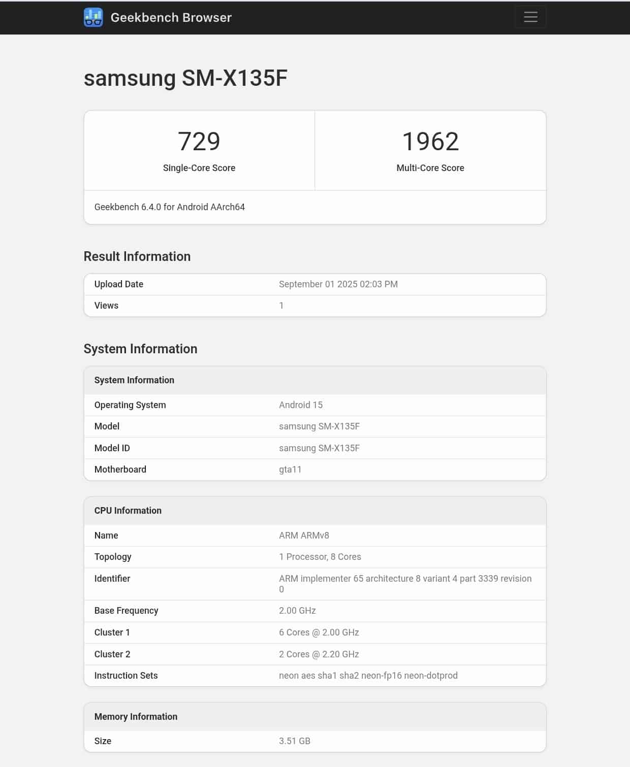Click the Geekbench 6.4.0 for Android link
This screenshot has height=767, width=630.
tap(169, 207)
